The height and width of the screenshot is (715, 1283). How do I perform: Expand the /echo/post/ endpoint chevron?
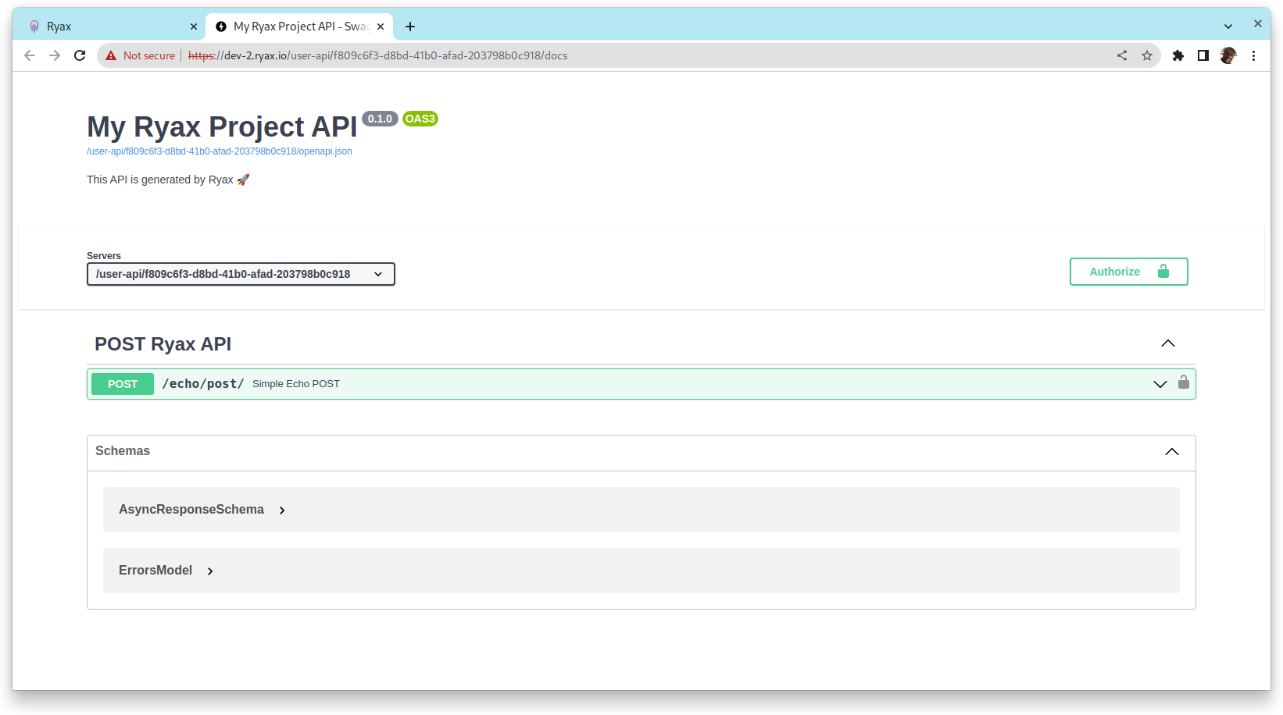(1160, 384)
